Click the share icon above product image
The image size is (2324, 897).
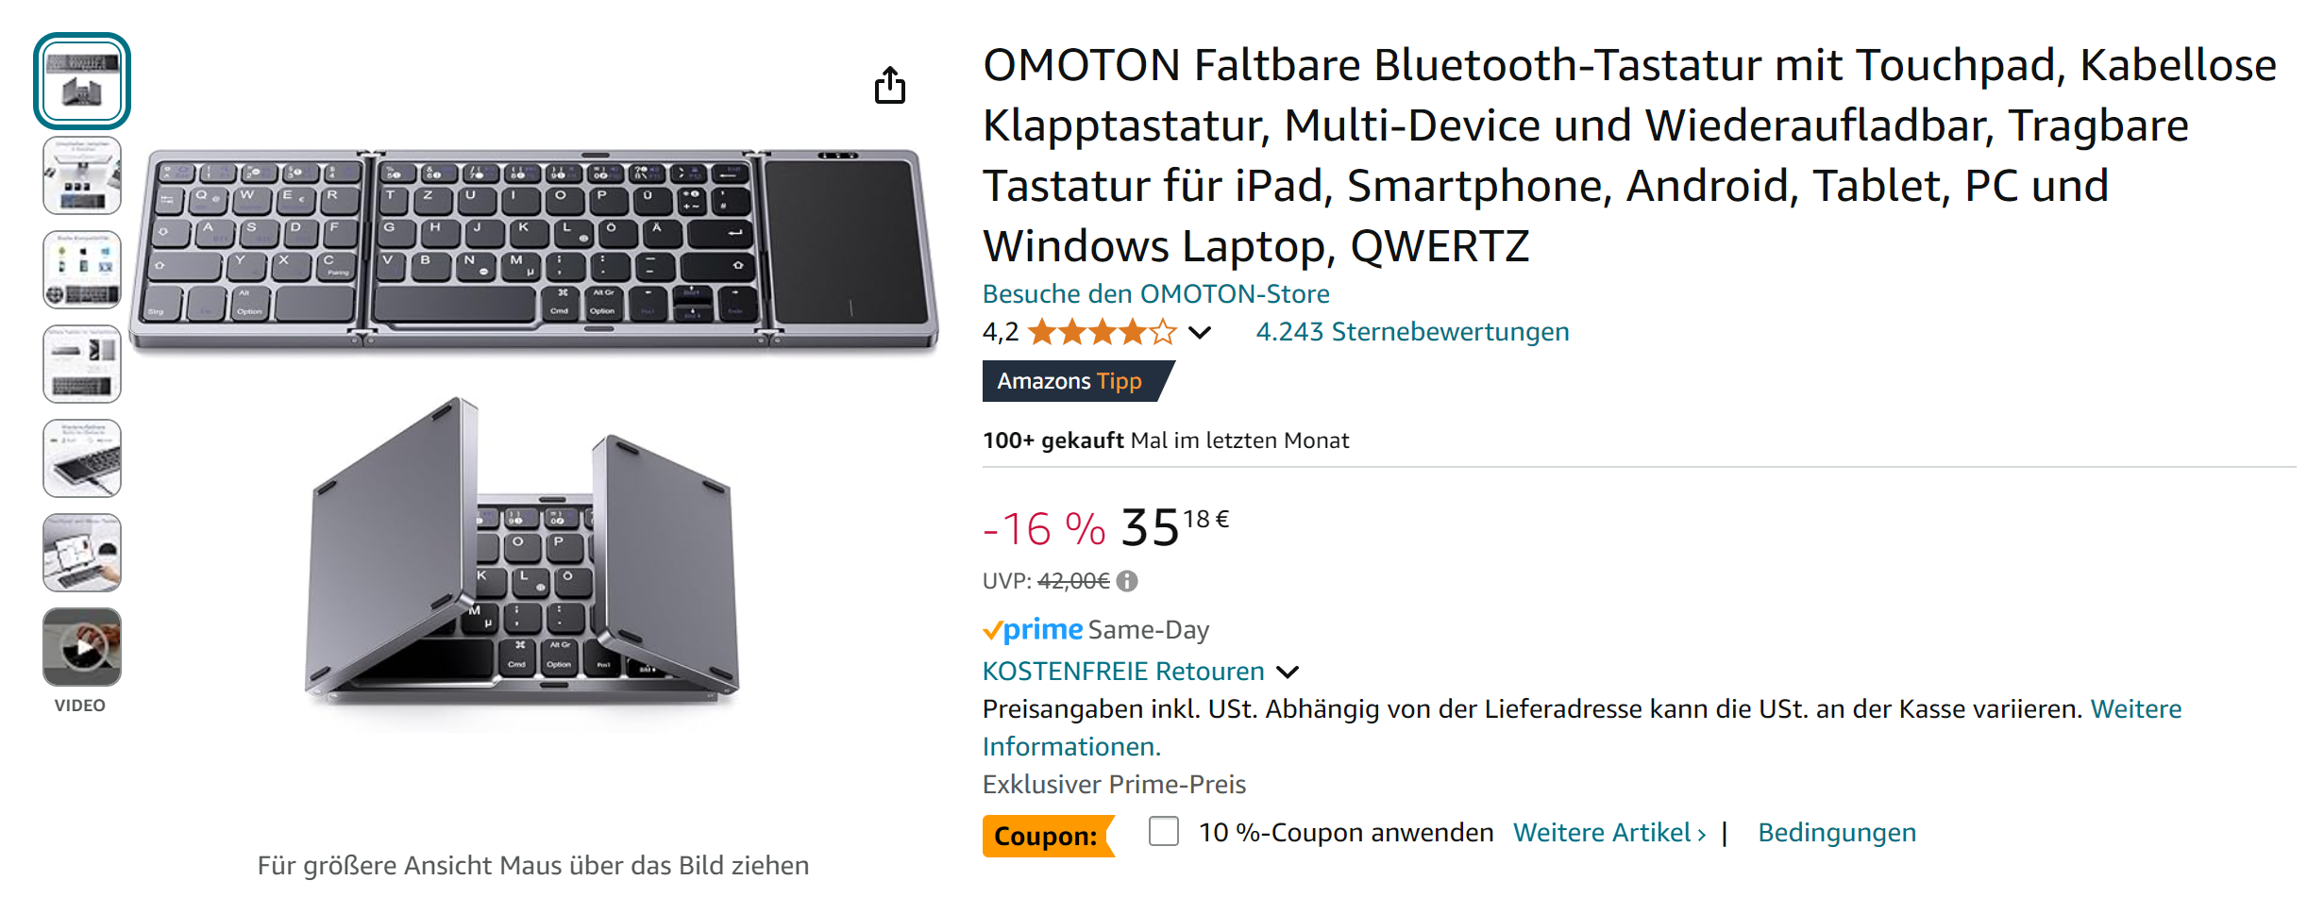[x=889, y=86]
